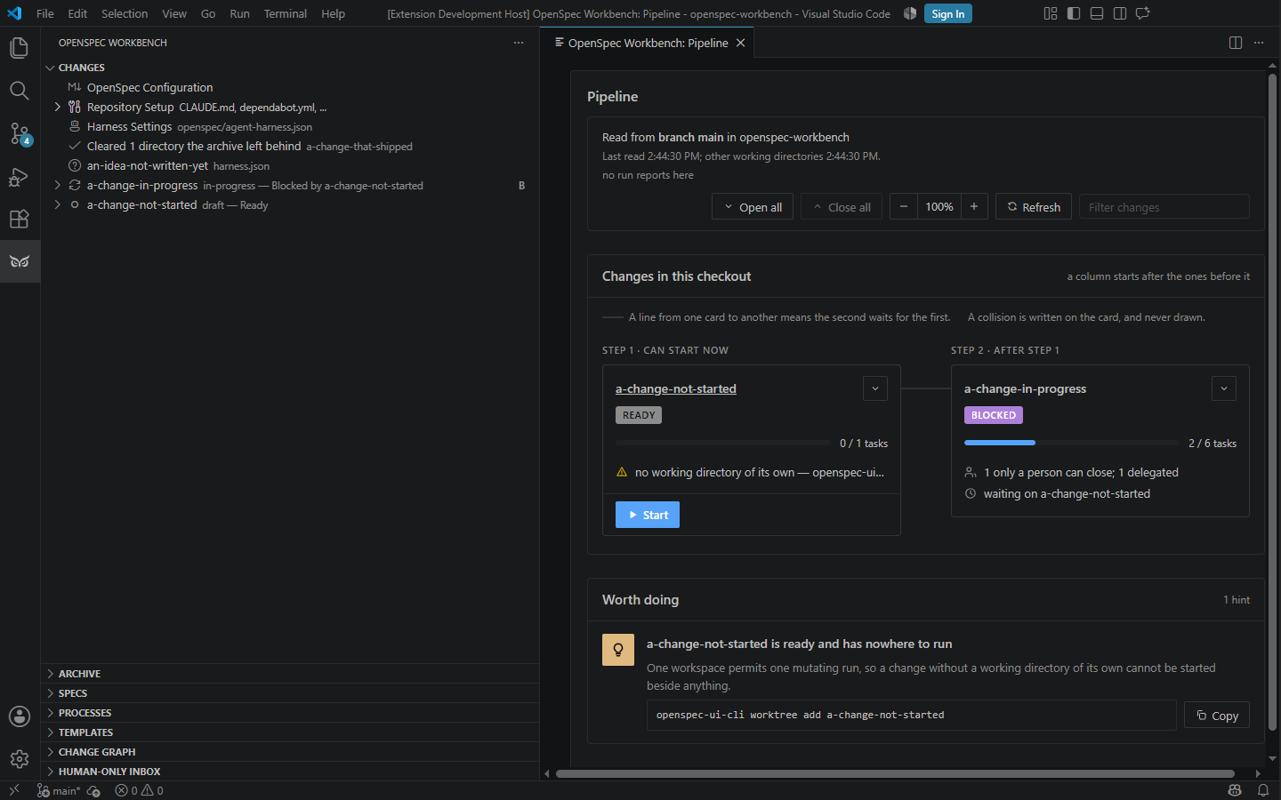Open the Search view in activity bar
This screenshot has width=1281, height=800.
click(x=20, y=91)
